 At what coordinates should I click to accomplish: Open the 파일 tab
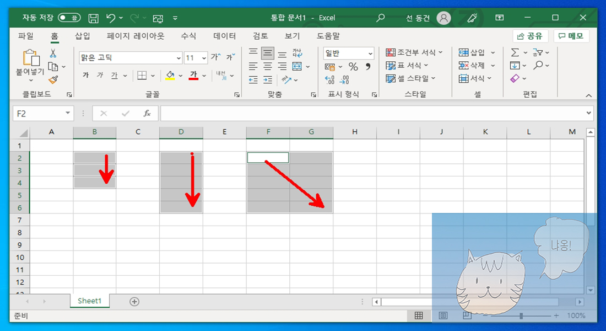(x=25, y=36)
